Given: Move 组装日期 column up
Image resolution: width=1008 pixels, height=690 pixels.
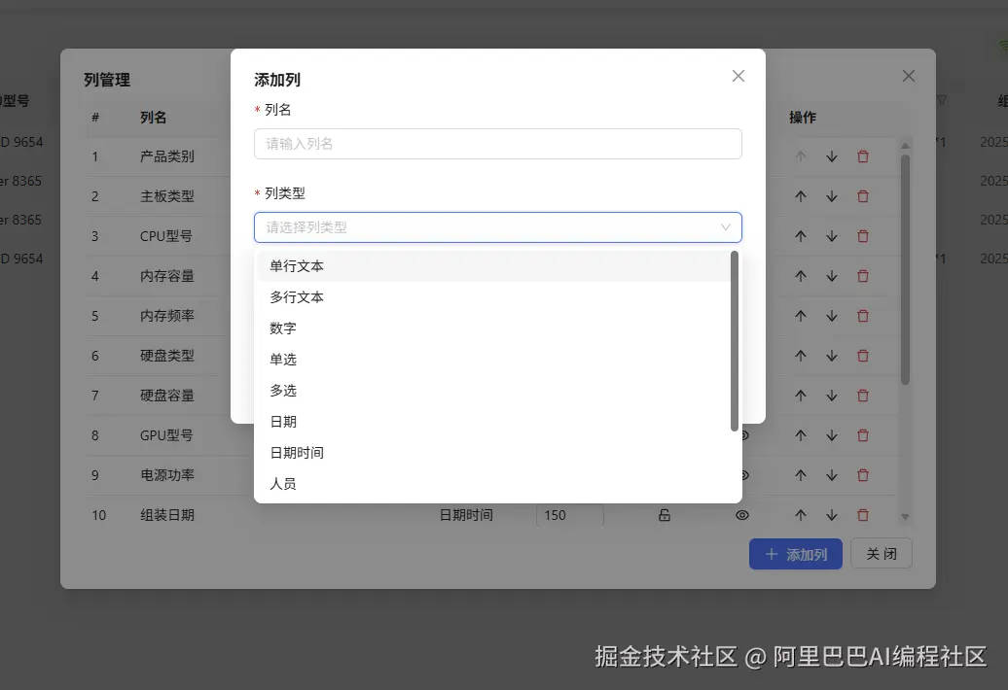Looking at the screenshot, I should 801,515.
